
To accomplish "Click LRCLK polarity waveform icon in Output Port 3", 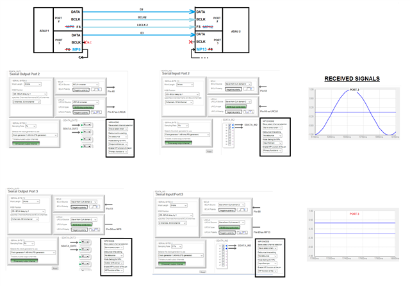I will click(x=94, y=230).
